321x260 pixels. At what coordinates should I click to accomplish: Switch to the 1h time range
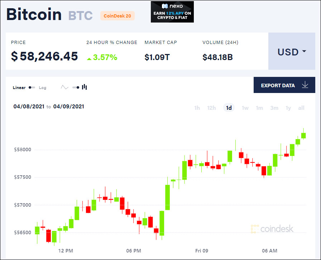click(197, 108)
